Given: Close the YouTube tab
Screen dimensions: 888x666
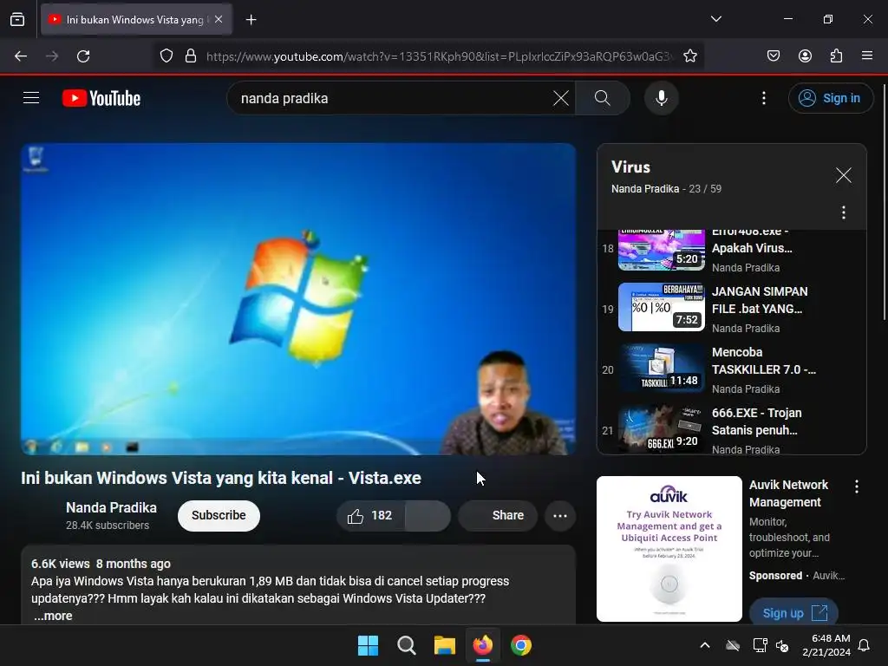Looking at the screenshot, I should [219, 19].
